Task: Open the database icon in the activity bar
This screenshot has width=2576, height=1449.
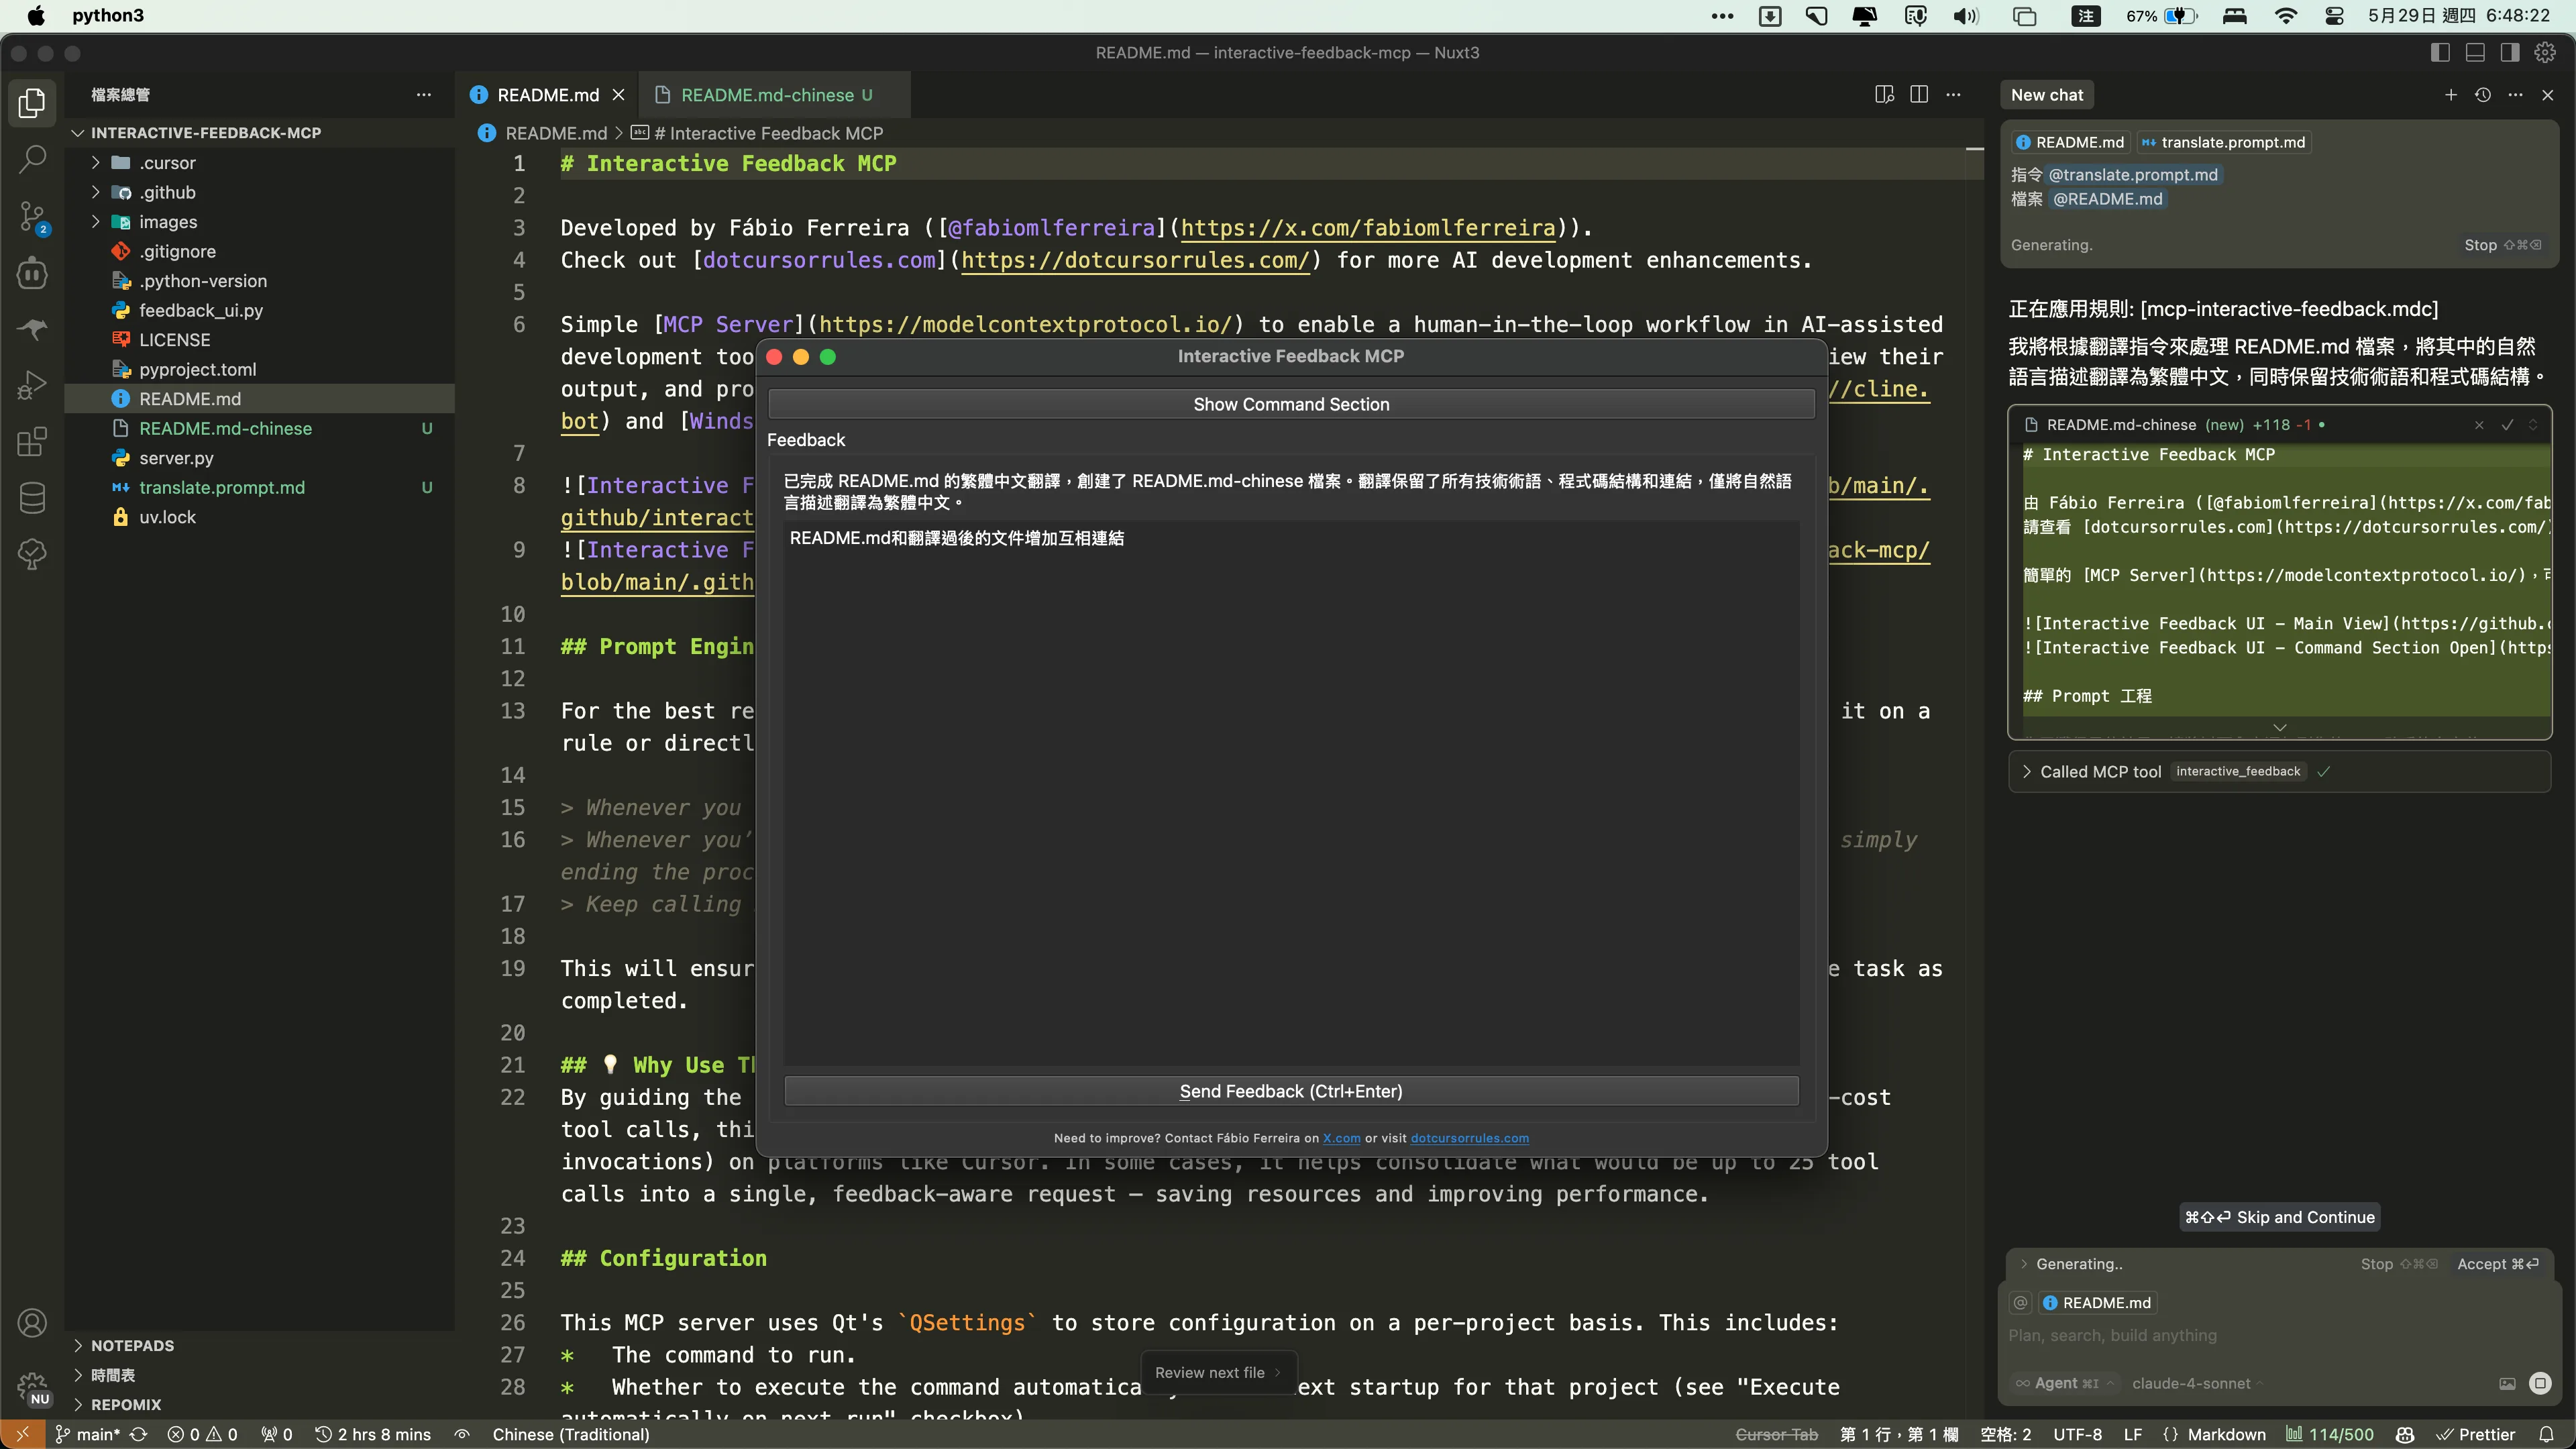Action: click(32, 497)
